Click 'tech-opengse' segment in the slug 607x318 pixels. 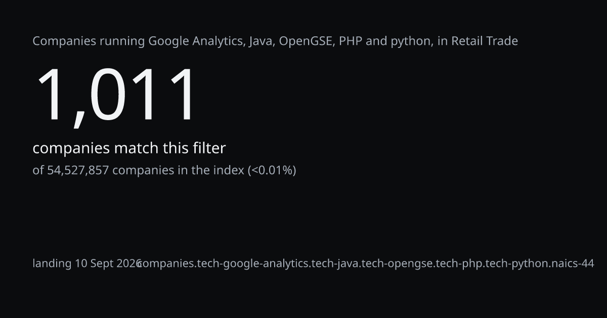pos(398,263)
